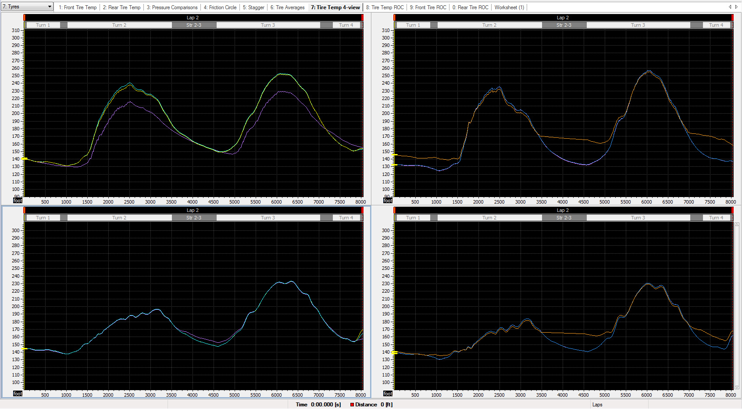
Task: Click the "foot" unit label on bottom-right chart
Action: point(388,394)
